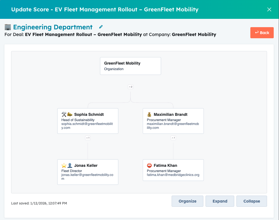This screenshot has width=279, height=220.
Task: Click the Collapse button
Action: (x=251, y=201)
